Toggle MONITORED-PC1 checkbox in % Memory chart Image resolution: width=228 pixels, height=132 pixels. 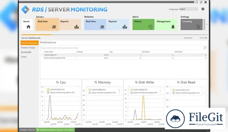coord(90,90)
